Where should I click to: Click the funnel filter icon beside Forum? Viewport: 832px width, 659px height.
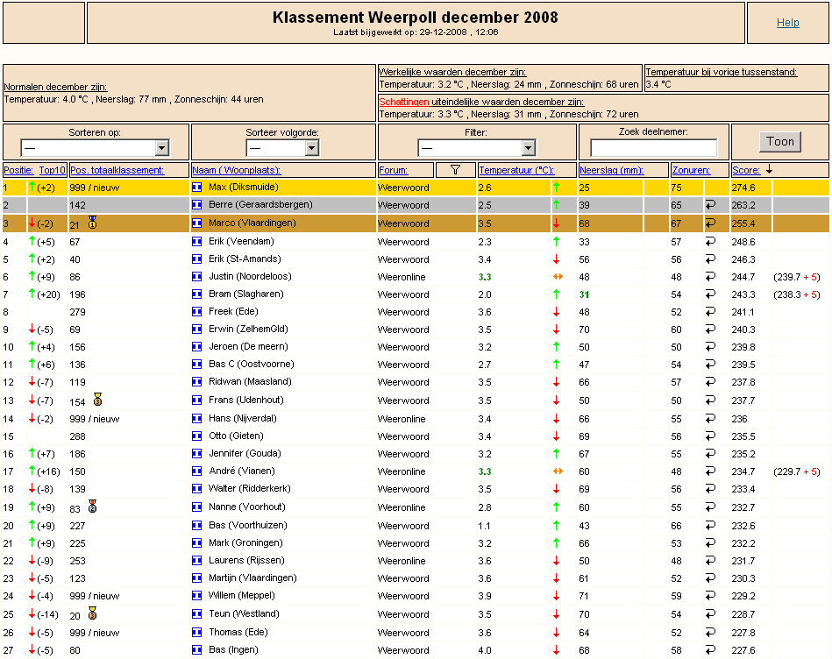[x=455, y=170]
